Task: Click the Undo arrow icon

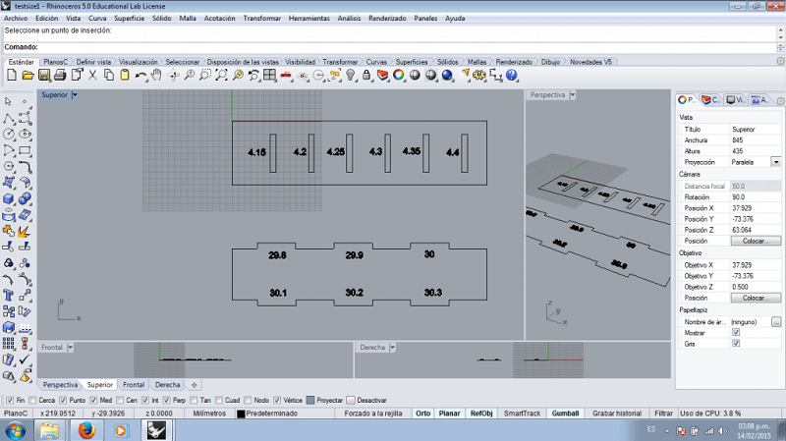Action: pos(140,76)
